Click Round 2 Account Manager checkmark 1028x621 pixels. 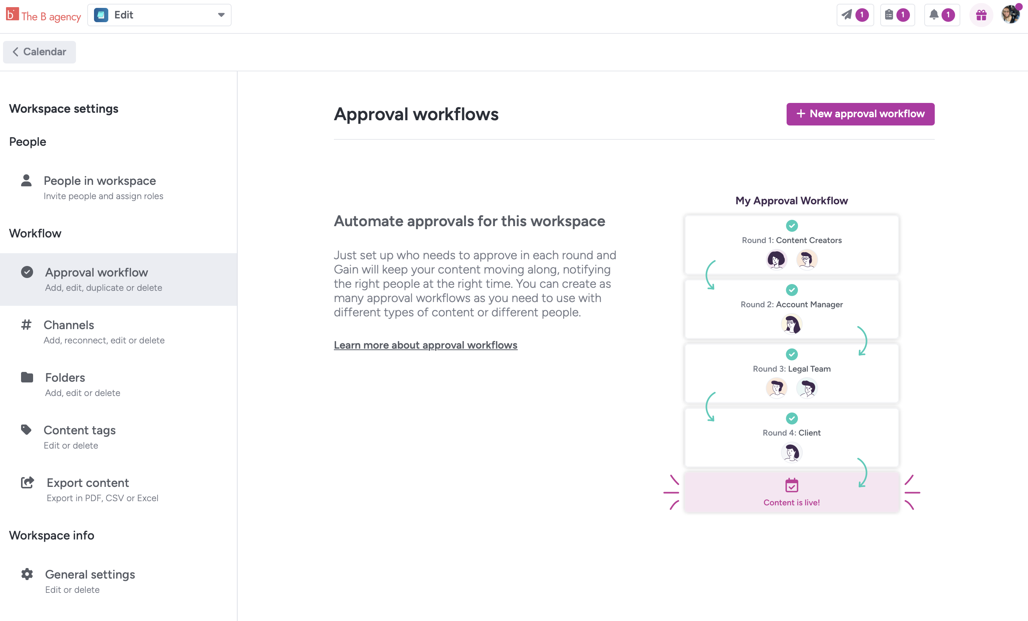pos(791,290)
